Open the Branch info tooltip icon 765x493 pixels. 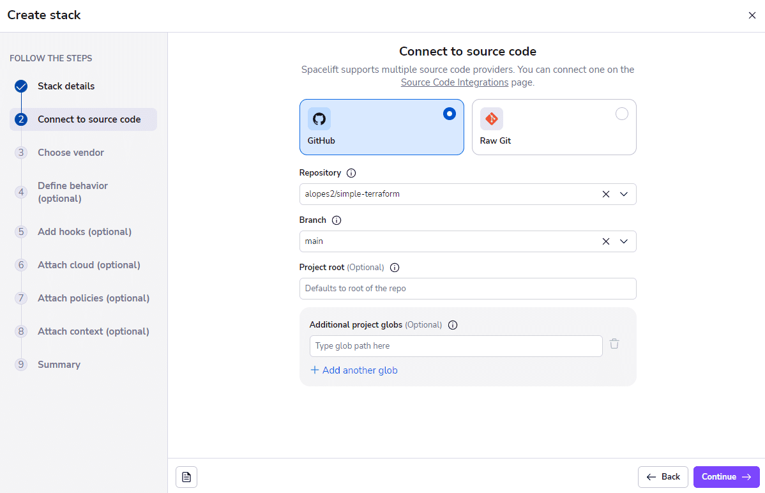(337, 220)
